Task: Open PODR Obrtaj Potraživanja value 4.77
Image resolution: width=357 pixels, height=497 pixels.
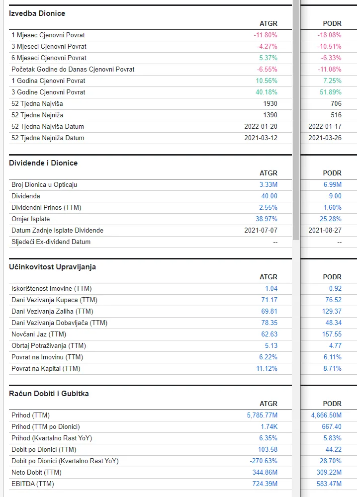Action: (334, 346)
